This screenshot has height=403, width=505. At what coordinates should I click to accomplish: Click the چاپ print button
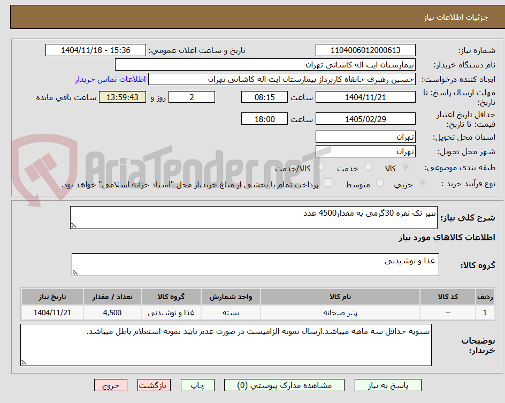(x=197, y=385)
